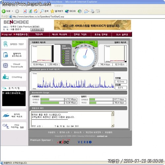Go to the home page via the house icon
Screen dimensions: 165x165
click(x=36, y=11)
